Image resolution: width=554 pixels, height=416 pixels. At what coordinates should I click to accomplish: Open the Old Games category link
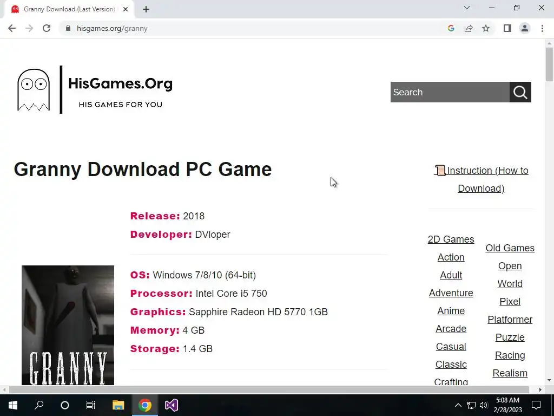(x=510, y=248)
